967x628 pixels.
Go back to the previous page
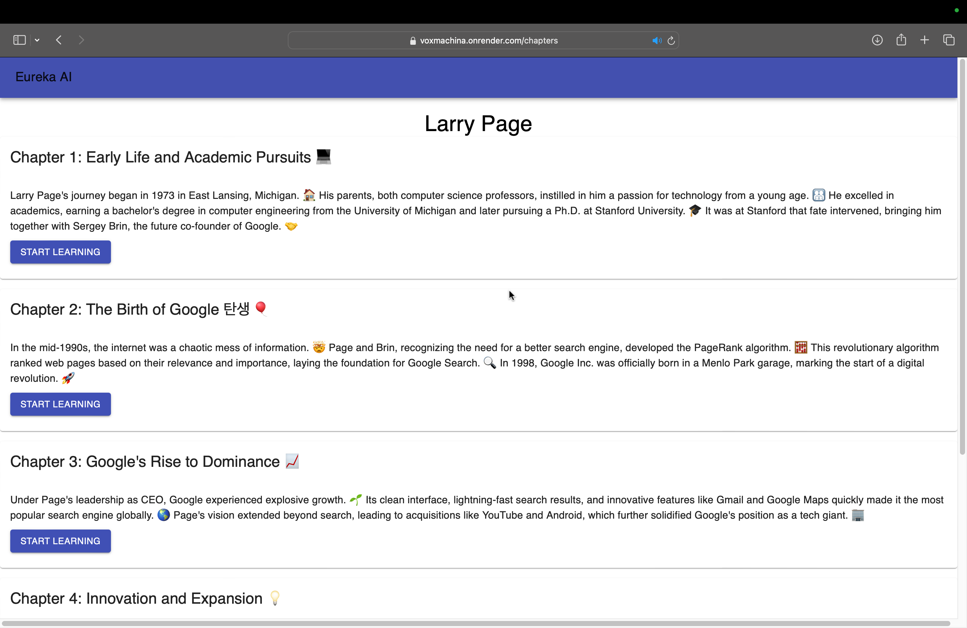[59, 40]
